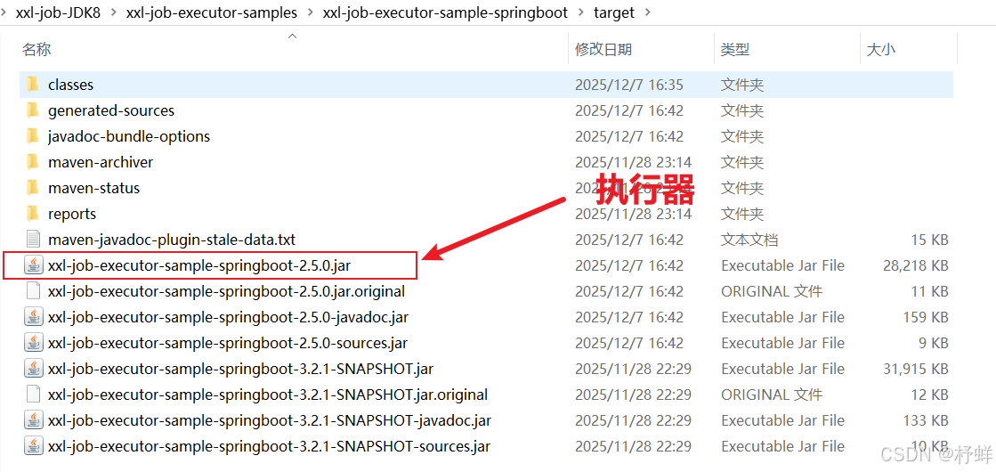Select 3.2.1-SNAPSHOT-sources.jar file name
Screen dimensions: 996x472
(269, 446)
